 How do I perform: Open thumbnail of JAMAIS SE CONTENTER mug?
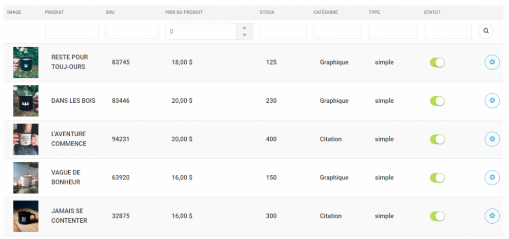[26, 216]
